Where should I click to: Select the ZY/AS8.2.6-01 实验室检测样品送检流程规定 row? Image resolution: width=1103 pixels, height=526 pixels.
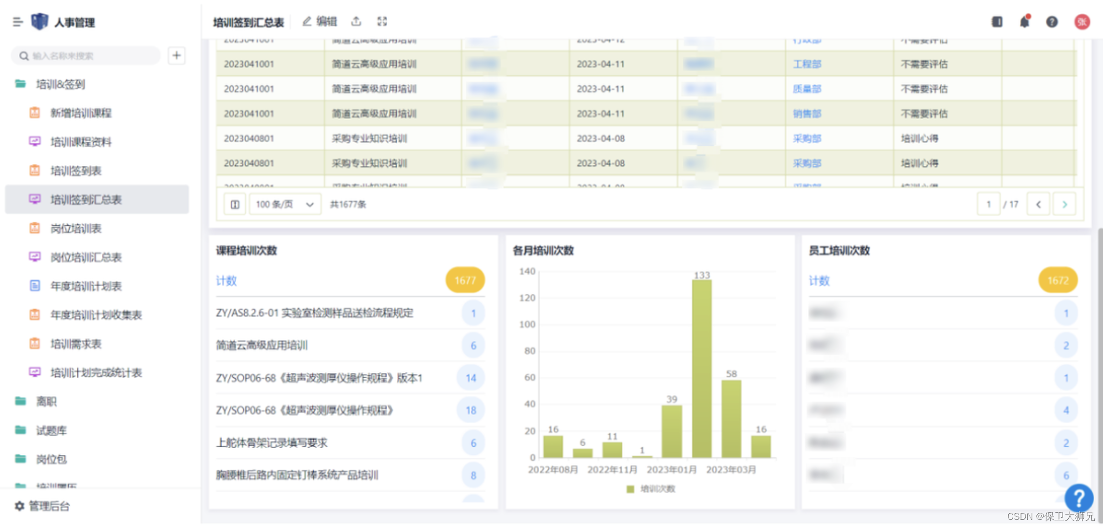350,313
